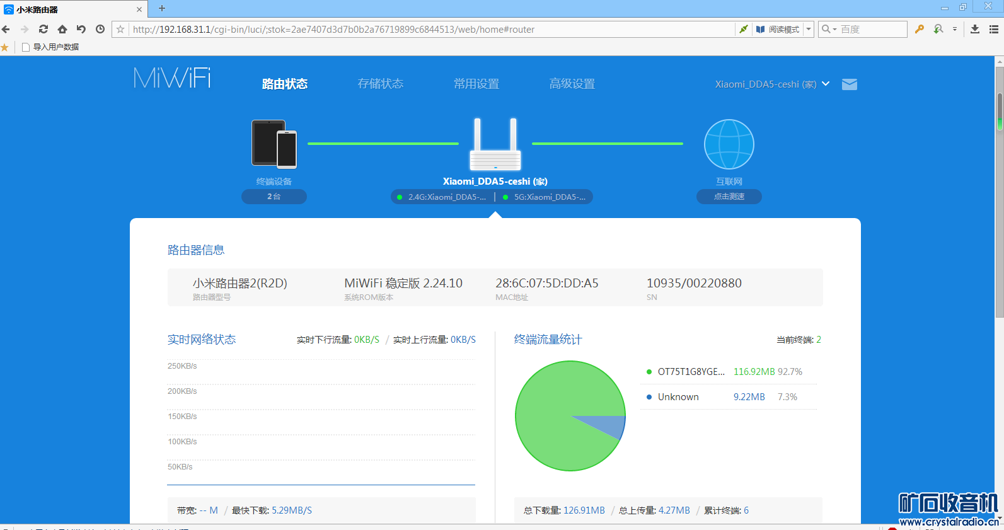Close the 小米路由器 tab

click(139, 9)
